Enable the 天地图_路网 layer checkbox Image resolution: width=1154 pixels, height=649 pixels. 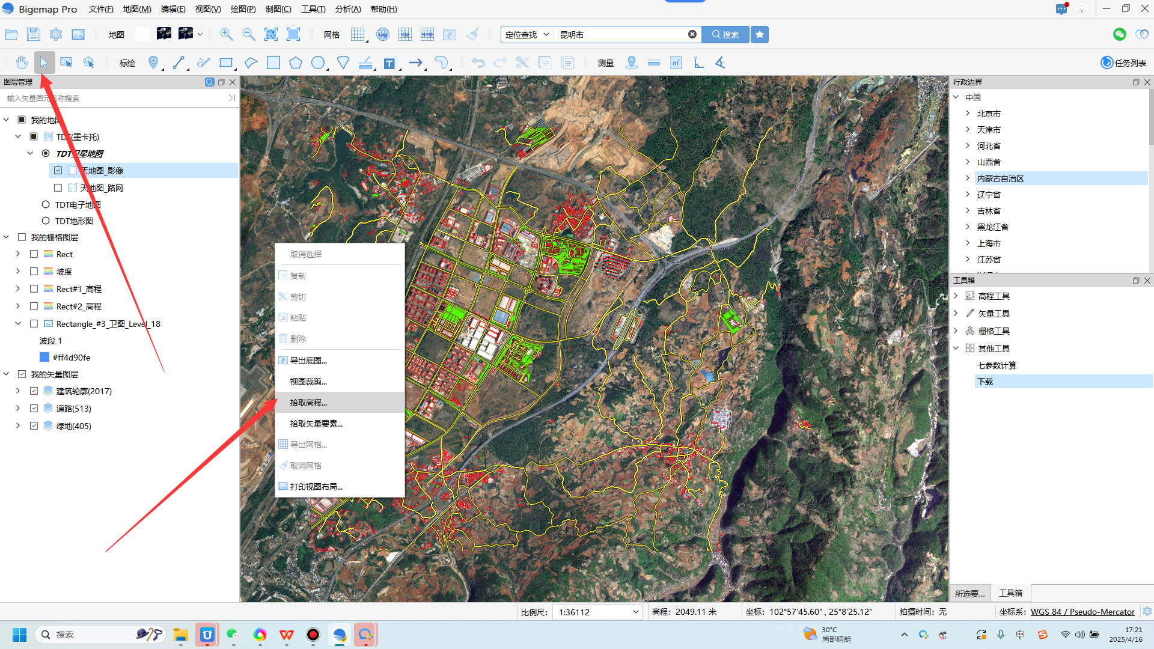[x=58, y=188]
